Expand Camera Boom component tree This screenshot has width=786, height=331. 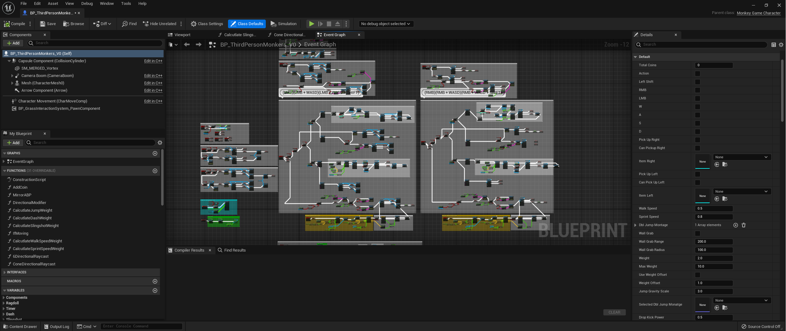(x=12, y=76)
